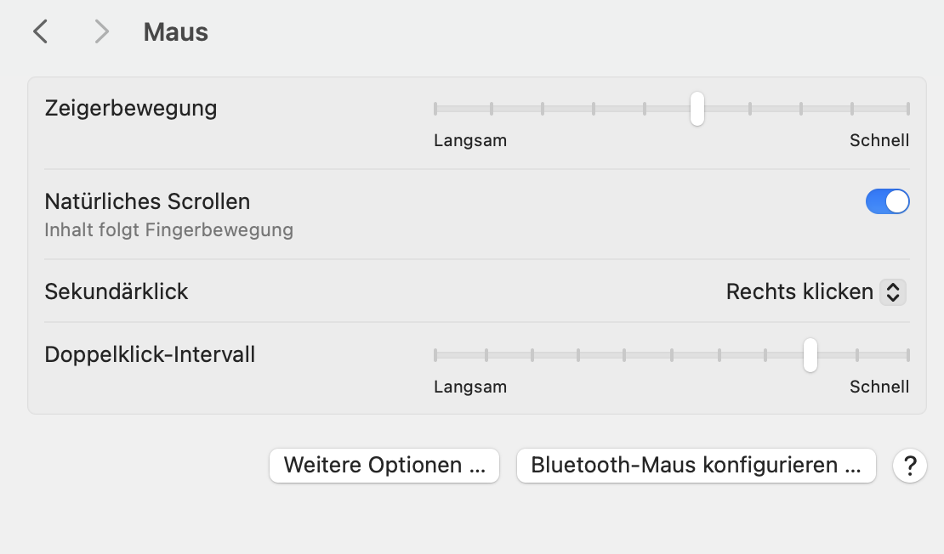Click the Doppelklick-Intervall label
944x554 pixels.
tap(150, 354)
